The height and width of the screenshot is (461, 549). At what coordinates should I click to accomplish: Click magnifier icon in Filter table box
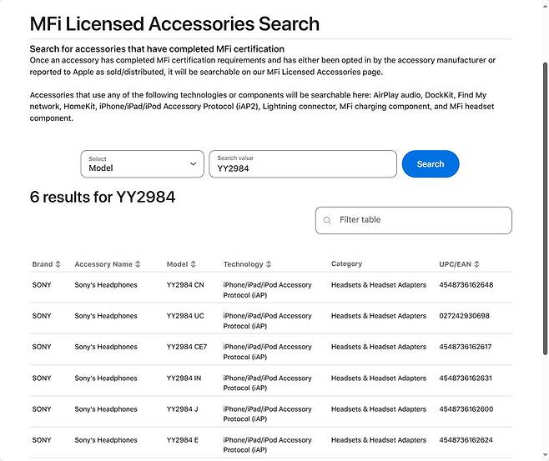click(x=327, y=220)
